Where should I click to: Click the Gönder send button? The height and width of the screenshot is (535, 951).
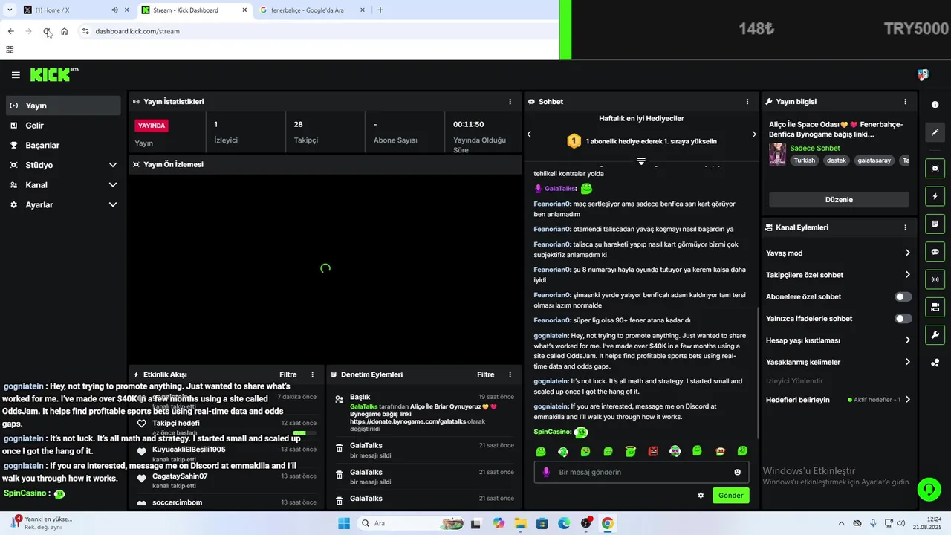coord(730,496)
